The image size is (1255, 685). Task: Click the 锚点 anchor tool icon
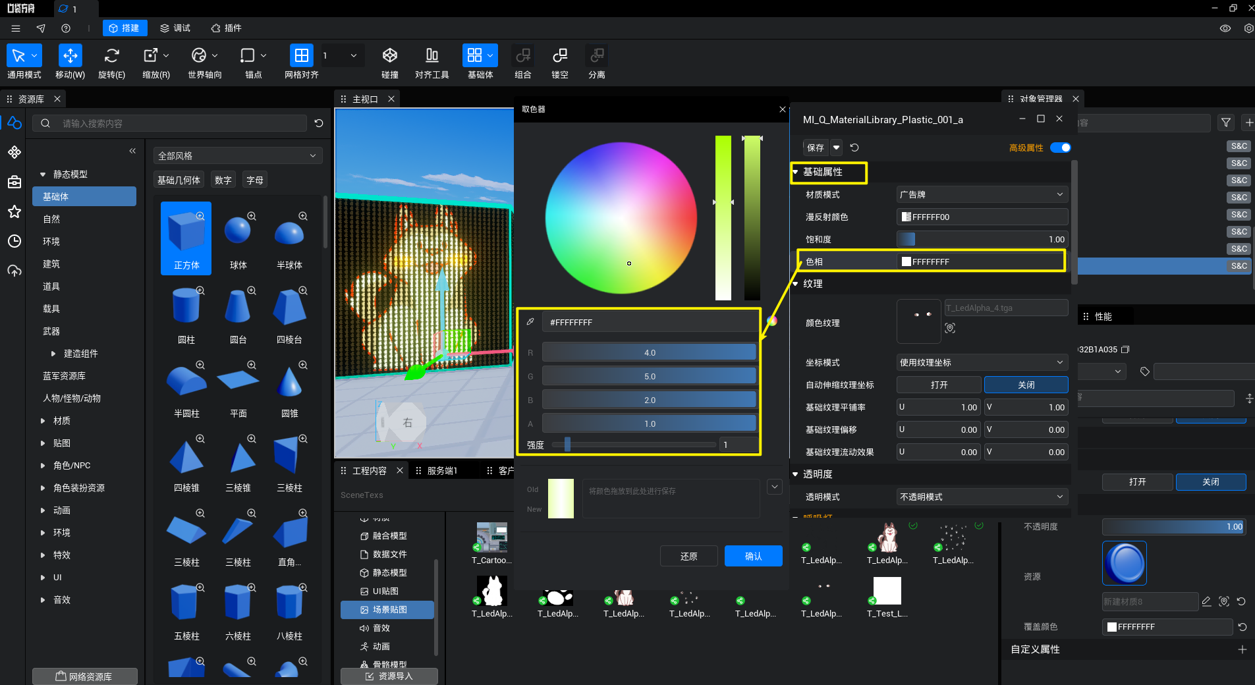[x=248, y=55]
